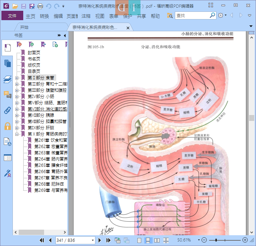Open file with the folder icon
The image size is (256, 246).
click(x=15, y=6)
